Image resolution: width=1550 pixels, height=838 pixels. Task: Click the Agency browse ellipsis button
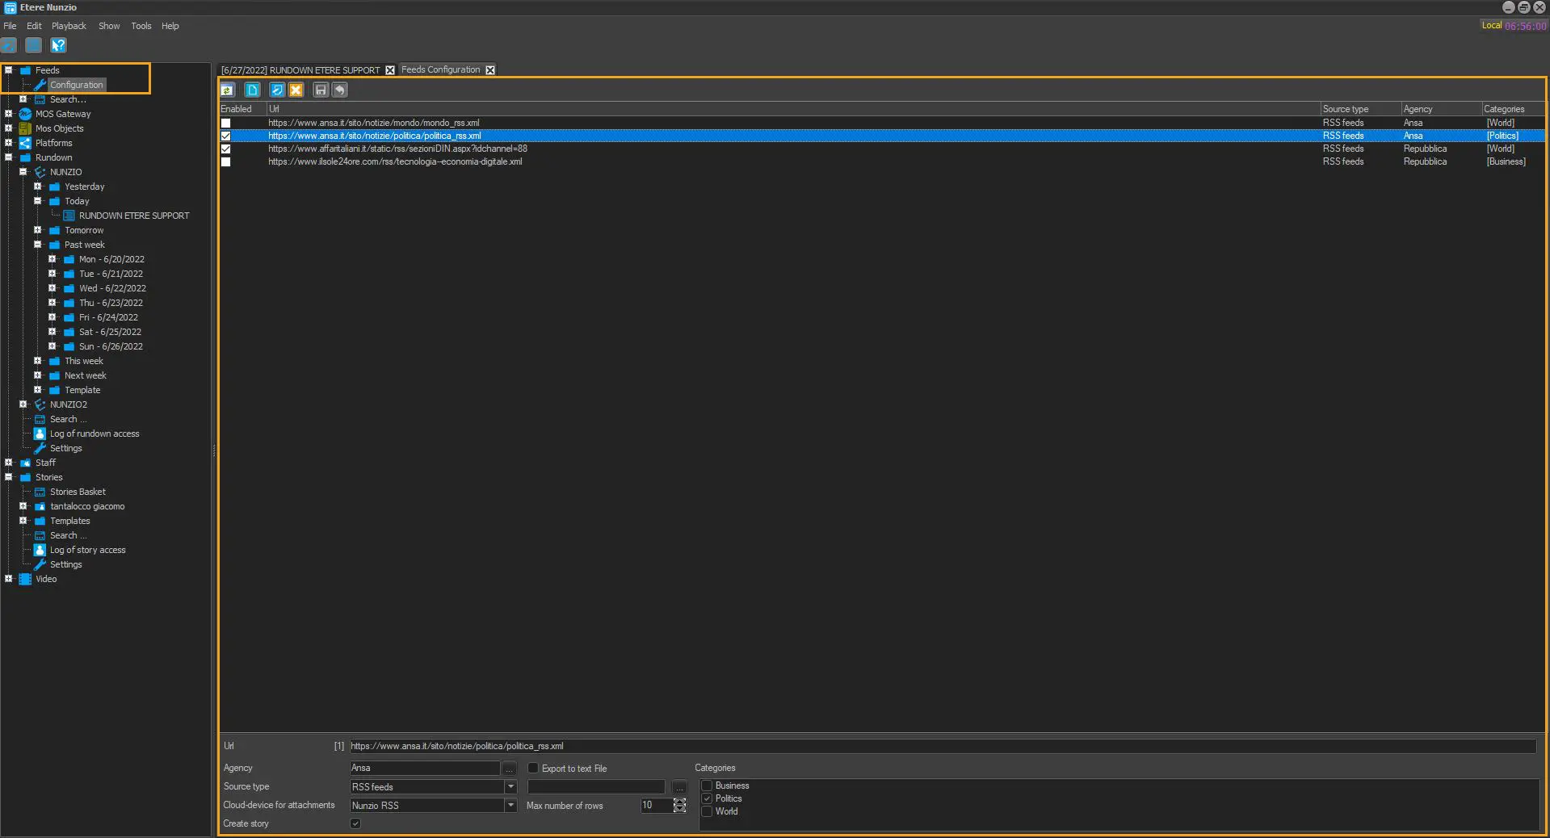tap(510, 769)
